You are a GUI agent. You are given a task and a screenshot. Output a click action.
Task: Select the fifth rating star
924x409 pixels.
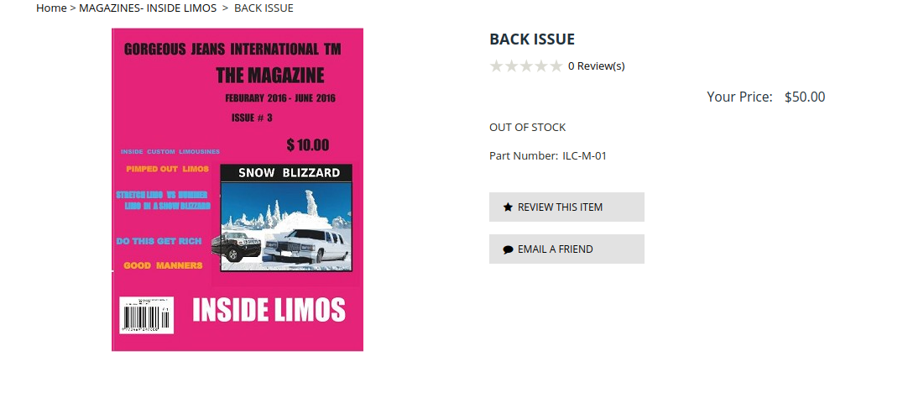pos(556,66)
